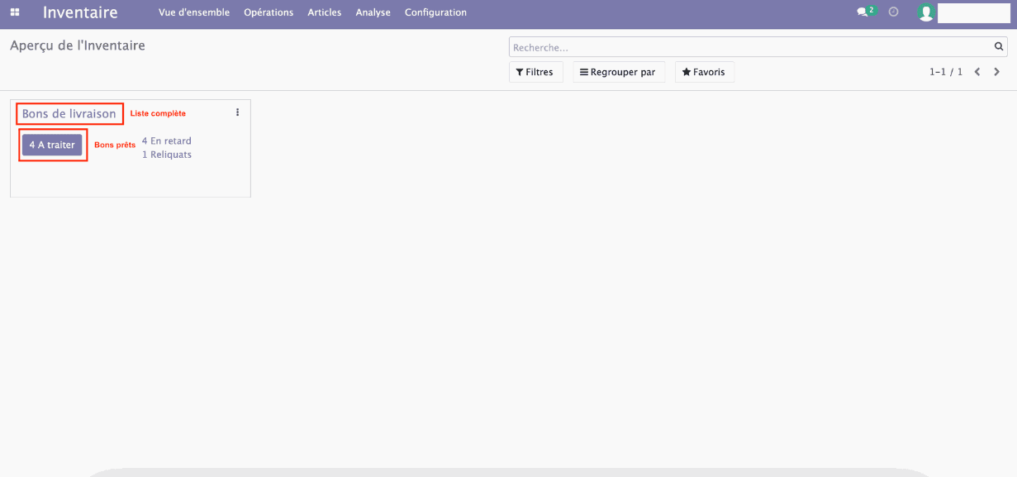Open the apps grid launcher icon
Screen dimensions: 1017x477
click(14, 12)
